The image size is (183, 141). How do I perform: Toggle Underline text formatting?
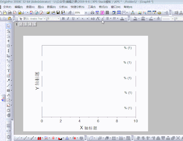click(x=73, y=19)
